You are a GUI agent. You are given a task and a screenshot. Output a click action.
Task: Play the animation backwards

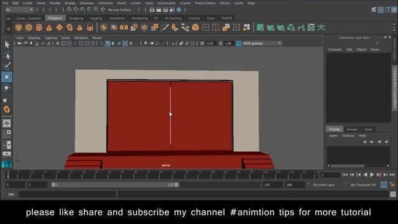click(x=365, y=175)
